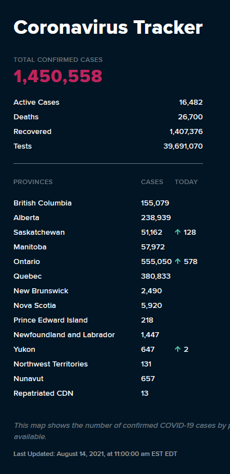230x474 pixels.
Task: Click the green up arrow beside Yukon
Action: pyautogui.click(x=178, y=350)
